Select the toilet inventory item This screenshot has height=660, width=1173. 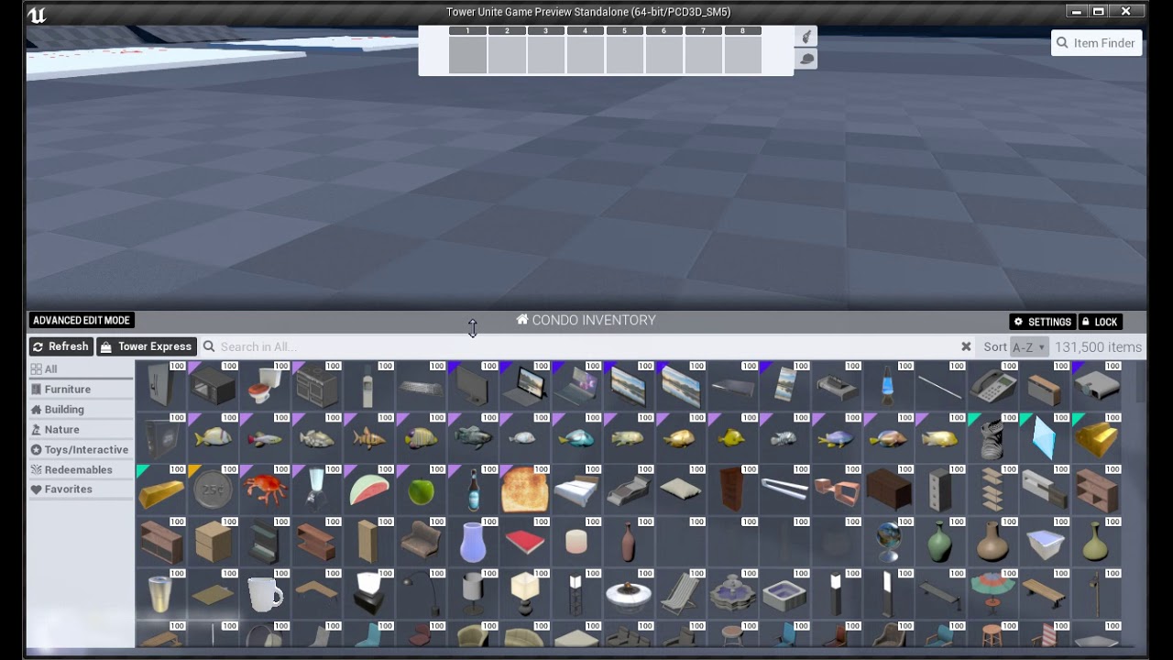click(266, 387)
